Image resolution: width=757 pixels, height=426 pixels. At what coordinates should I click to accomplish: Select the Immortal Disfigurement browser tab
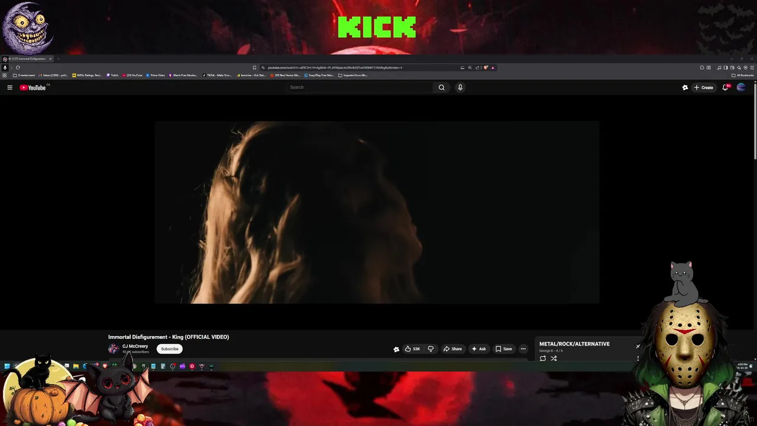[x=27, y=59]
